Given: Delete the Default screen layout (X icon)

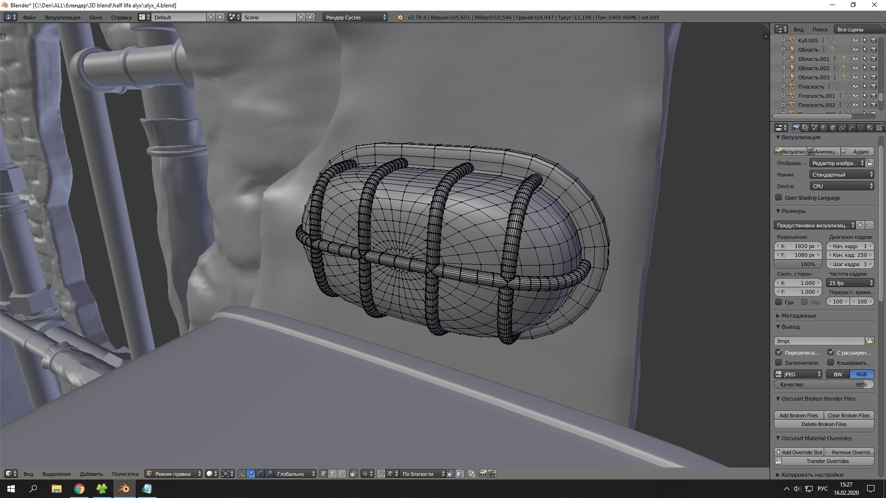Looking at the screenshot, I should [x=220, y=17].
